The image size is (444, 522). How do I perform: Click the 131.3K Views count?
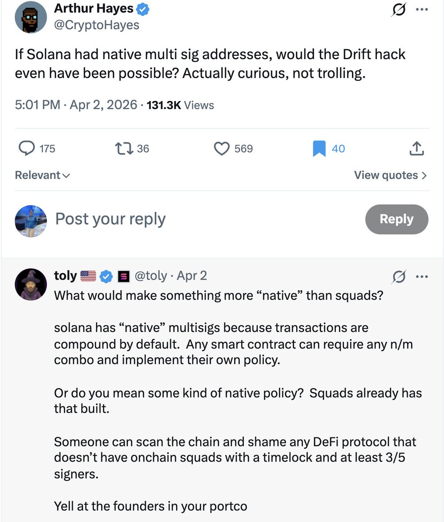(180, 105)
